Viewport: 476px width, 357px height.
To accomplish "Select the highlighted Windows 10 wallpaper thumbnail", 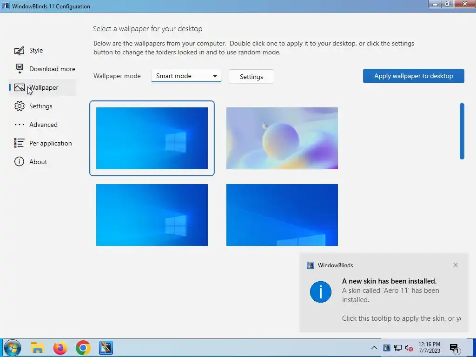I will coord(152,138).
